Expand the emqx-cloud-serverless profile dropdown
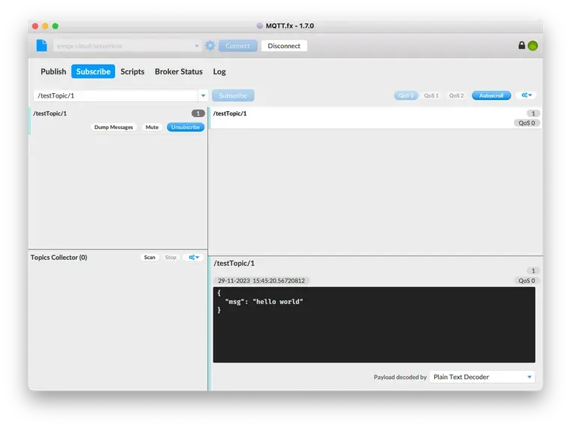571x428 pixels. (x=197, y=46)
